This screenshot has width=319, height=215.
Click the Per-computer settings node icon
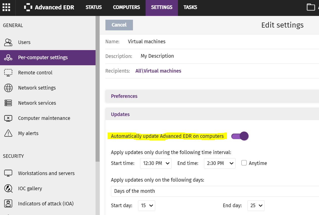pyautogui.click(x=8, y=57)
